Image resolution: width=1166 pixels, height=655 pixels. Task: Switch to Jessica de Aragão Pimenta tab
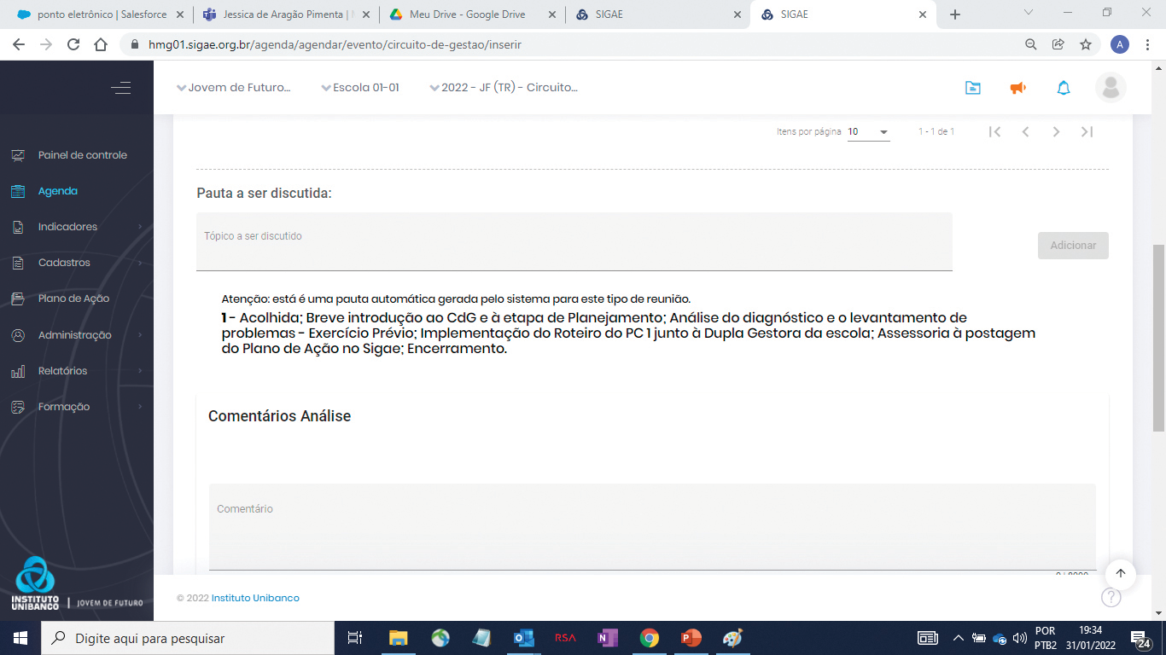click(285, 14)
